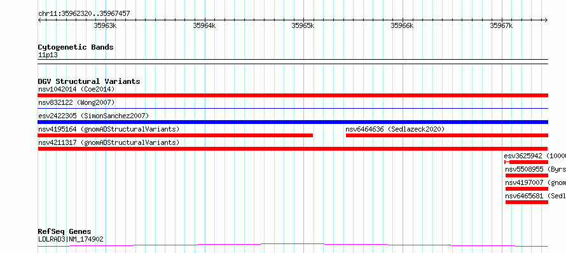This screenshot has height=253, width=566.
Task: Open nsv4211317 (gnomADStructuralVariants) label
Action: 109,142
